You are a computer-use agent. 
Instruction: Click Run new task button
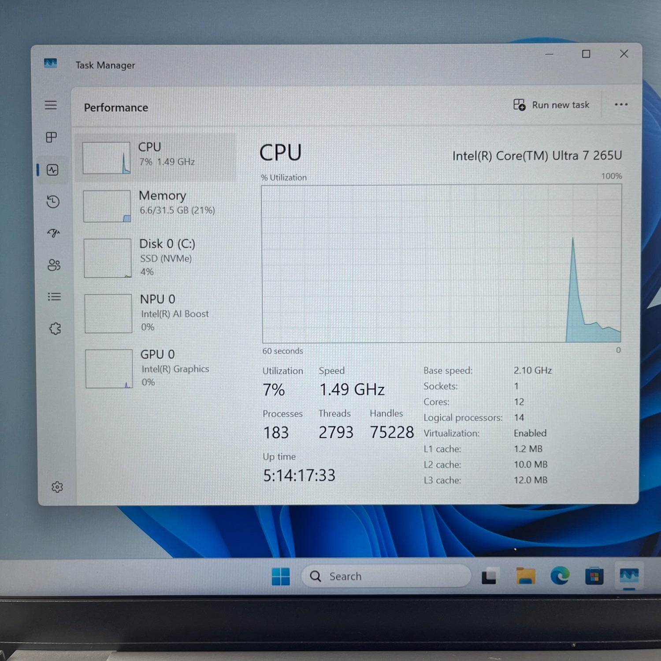(551, 105)
